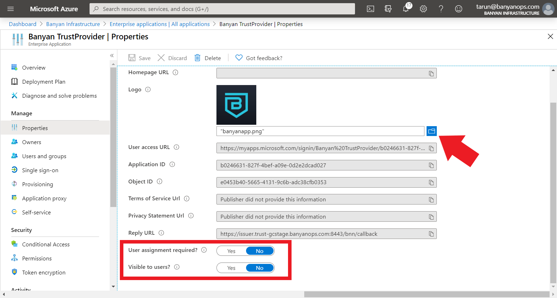The image size is (557, 298).
Task: Click the Save toolbar button
Action: [x=139, y=58]
